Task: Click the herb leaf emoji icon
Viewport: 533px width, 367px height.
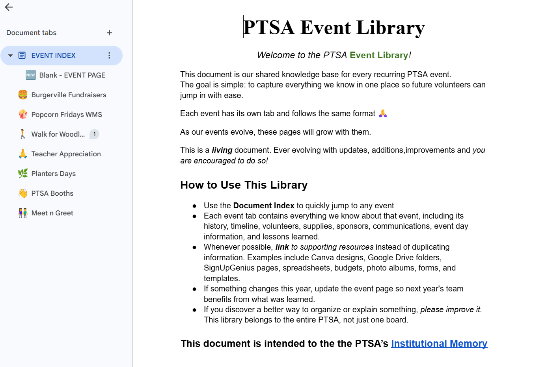Action: pos(23,173)
